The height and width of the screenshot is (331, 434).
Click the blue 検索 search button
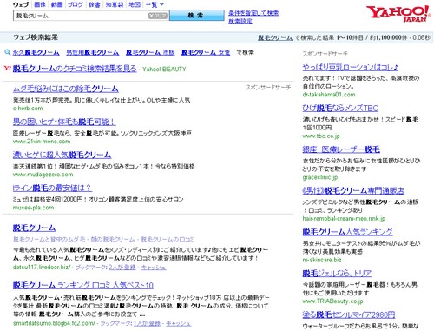tap(197, 16)
